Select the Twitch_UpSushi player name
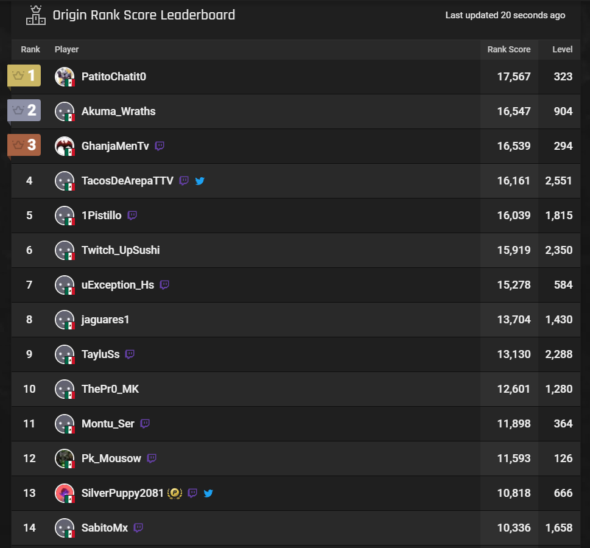Image resolution: width=590 pixels, height=548 pixels. click(121, 250)
